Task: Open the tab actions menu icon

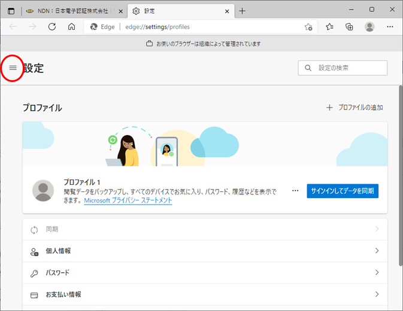Action: pyautogui.click(x=10, y=11)
